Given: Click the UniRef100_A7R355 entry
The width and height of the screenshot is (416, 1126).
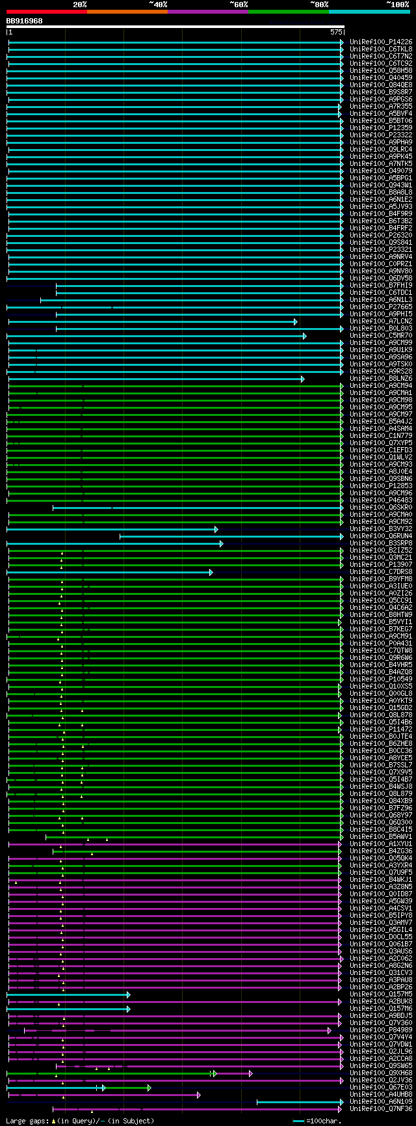Looking at the screenshot, I should coord(381,107).
